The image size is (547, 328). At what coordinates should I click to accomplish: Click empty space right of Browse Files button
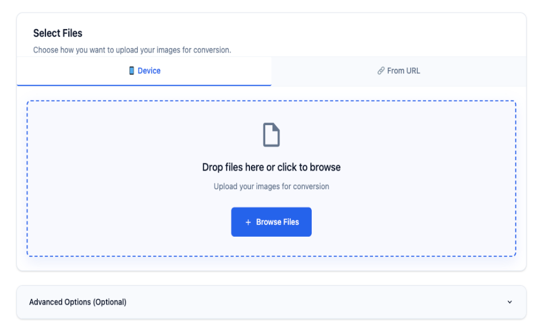point(410,222)
